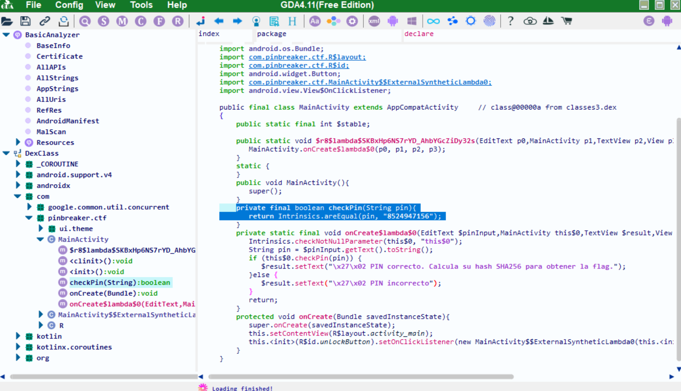The image size is (681, 391).
Task: Select the <clinit>():void method
Action: pos(101,261)
